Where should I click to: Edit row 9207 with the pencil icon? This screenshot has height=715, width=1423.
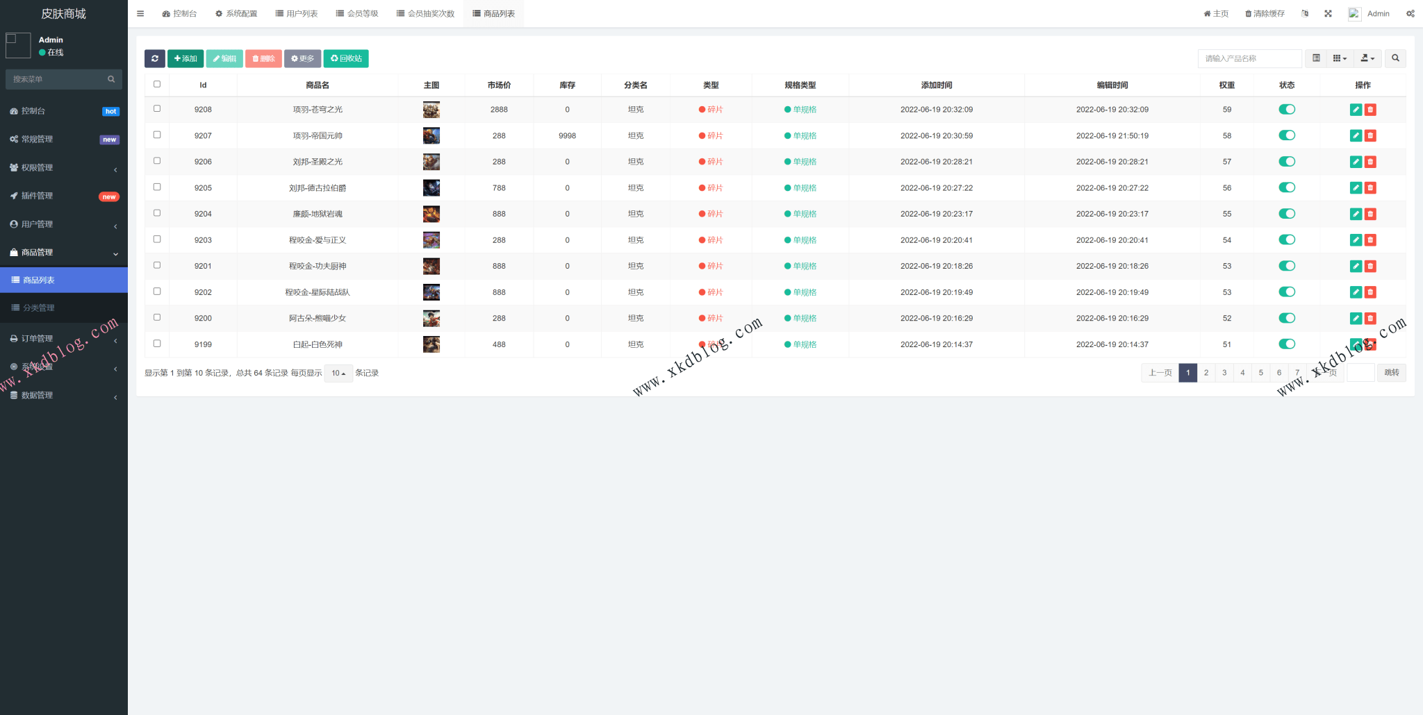pos(1356,136)
